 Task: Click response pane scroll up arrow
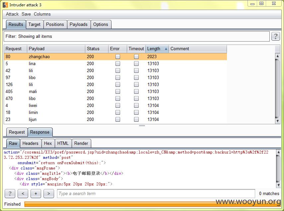pyautogui.click(x=278, y=152)
